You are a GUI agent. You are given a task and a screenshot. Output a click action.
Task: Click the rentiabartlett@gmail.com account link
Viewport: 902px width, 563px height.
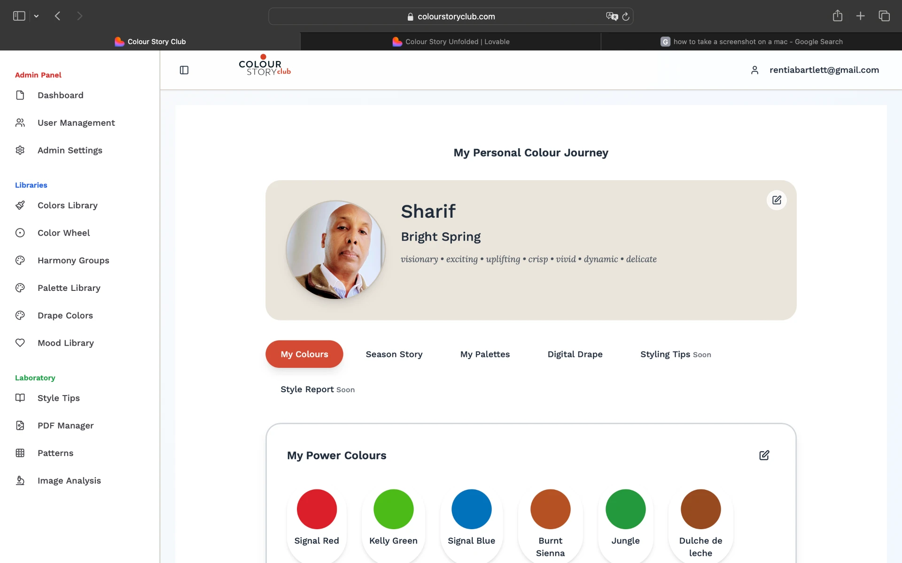click(x=824, y=70)
